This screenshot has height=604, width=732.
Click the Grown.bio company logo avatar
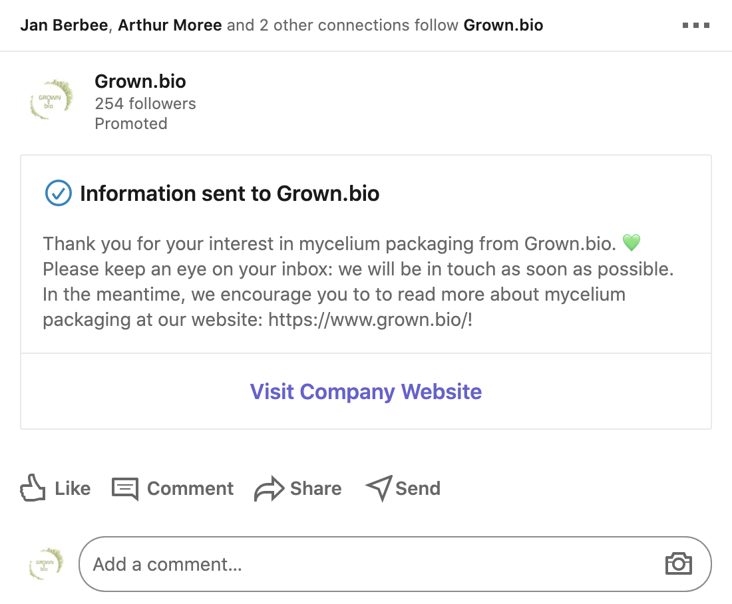51,99
